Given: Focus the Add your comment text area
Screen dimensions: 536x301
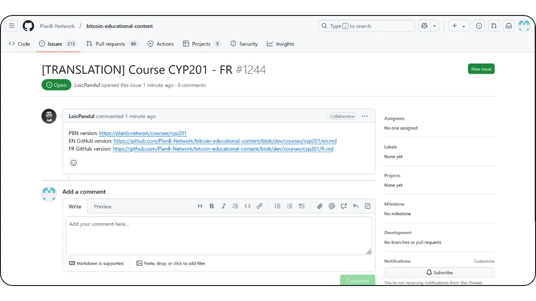Looking at the screenshot, I should click(219, 236).
